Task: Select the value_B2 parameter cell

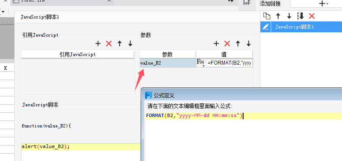Action: click(x=168, y=63)
